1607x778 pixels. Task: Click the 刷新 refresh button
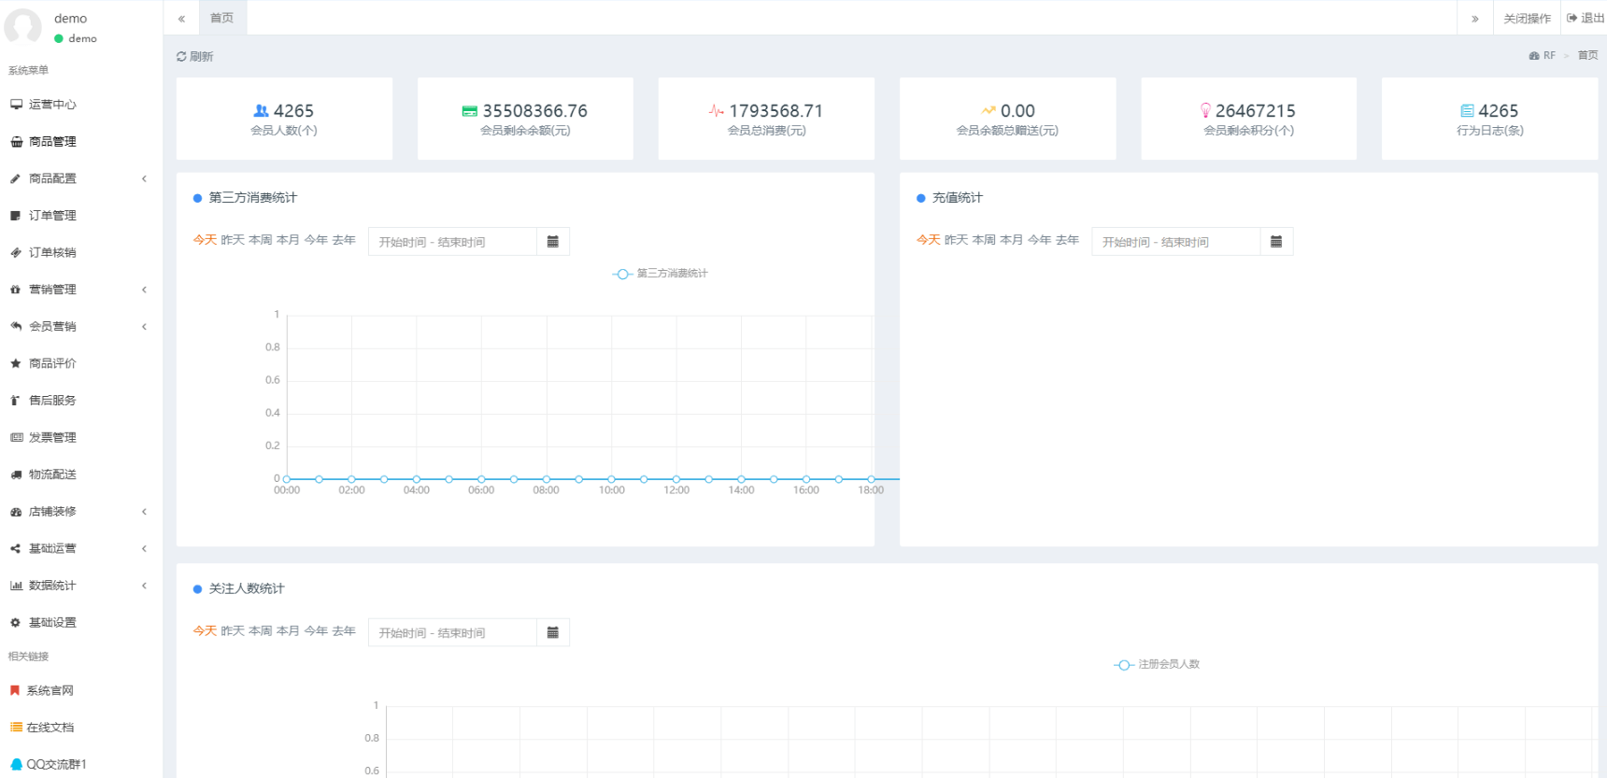(x=194, y=56)
